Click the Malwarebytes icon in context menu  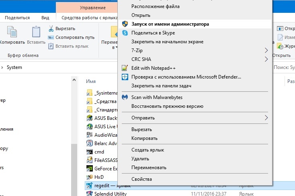tap(125, 97)
